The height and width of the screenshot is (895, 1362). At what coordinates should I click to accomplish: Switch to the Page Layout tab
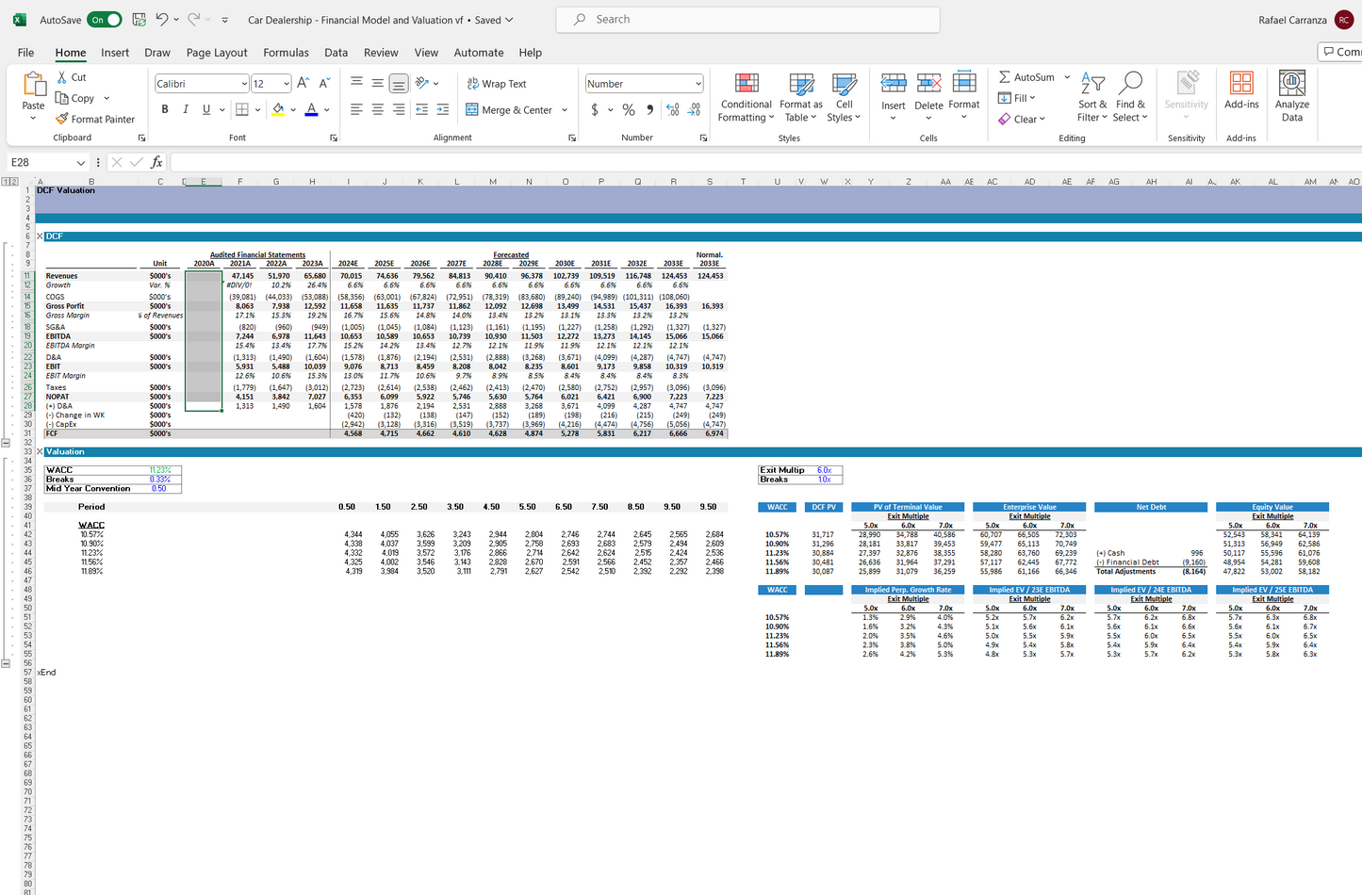(217, 53)
